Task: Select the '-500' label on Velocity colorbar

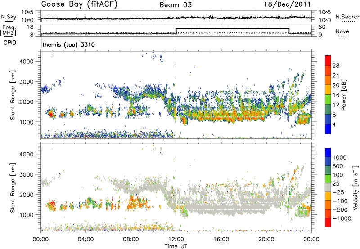Action: [x=340, y=209]
